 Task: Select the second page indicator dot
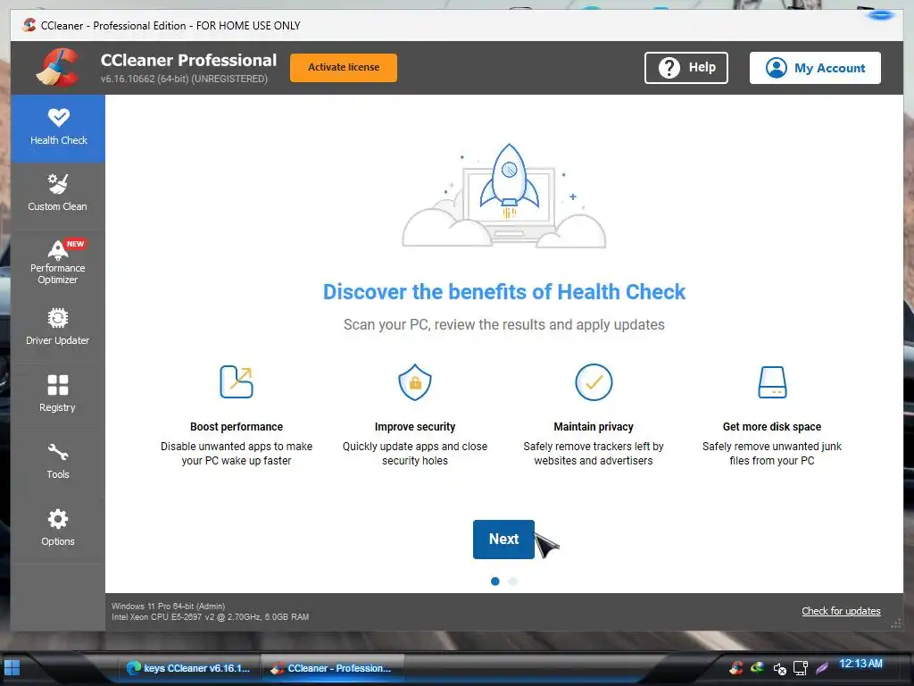click(513, 581)
